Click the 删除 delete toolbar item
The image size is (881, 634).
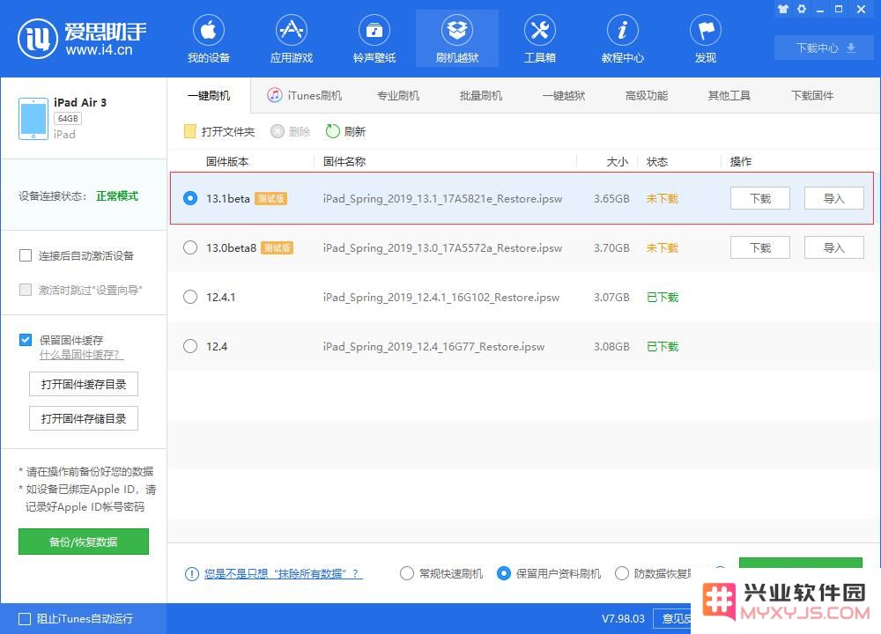[291, 131]
